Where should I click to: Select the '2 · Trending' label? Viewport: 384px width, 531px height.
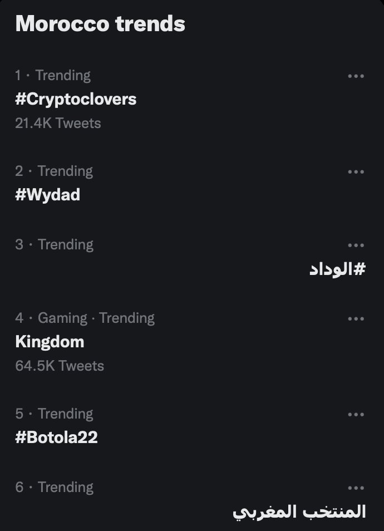[54, 171]
